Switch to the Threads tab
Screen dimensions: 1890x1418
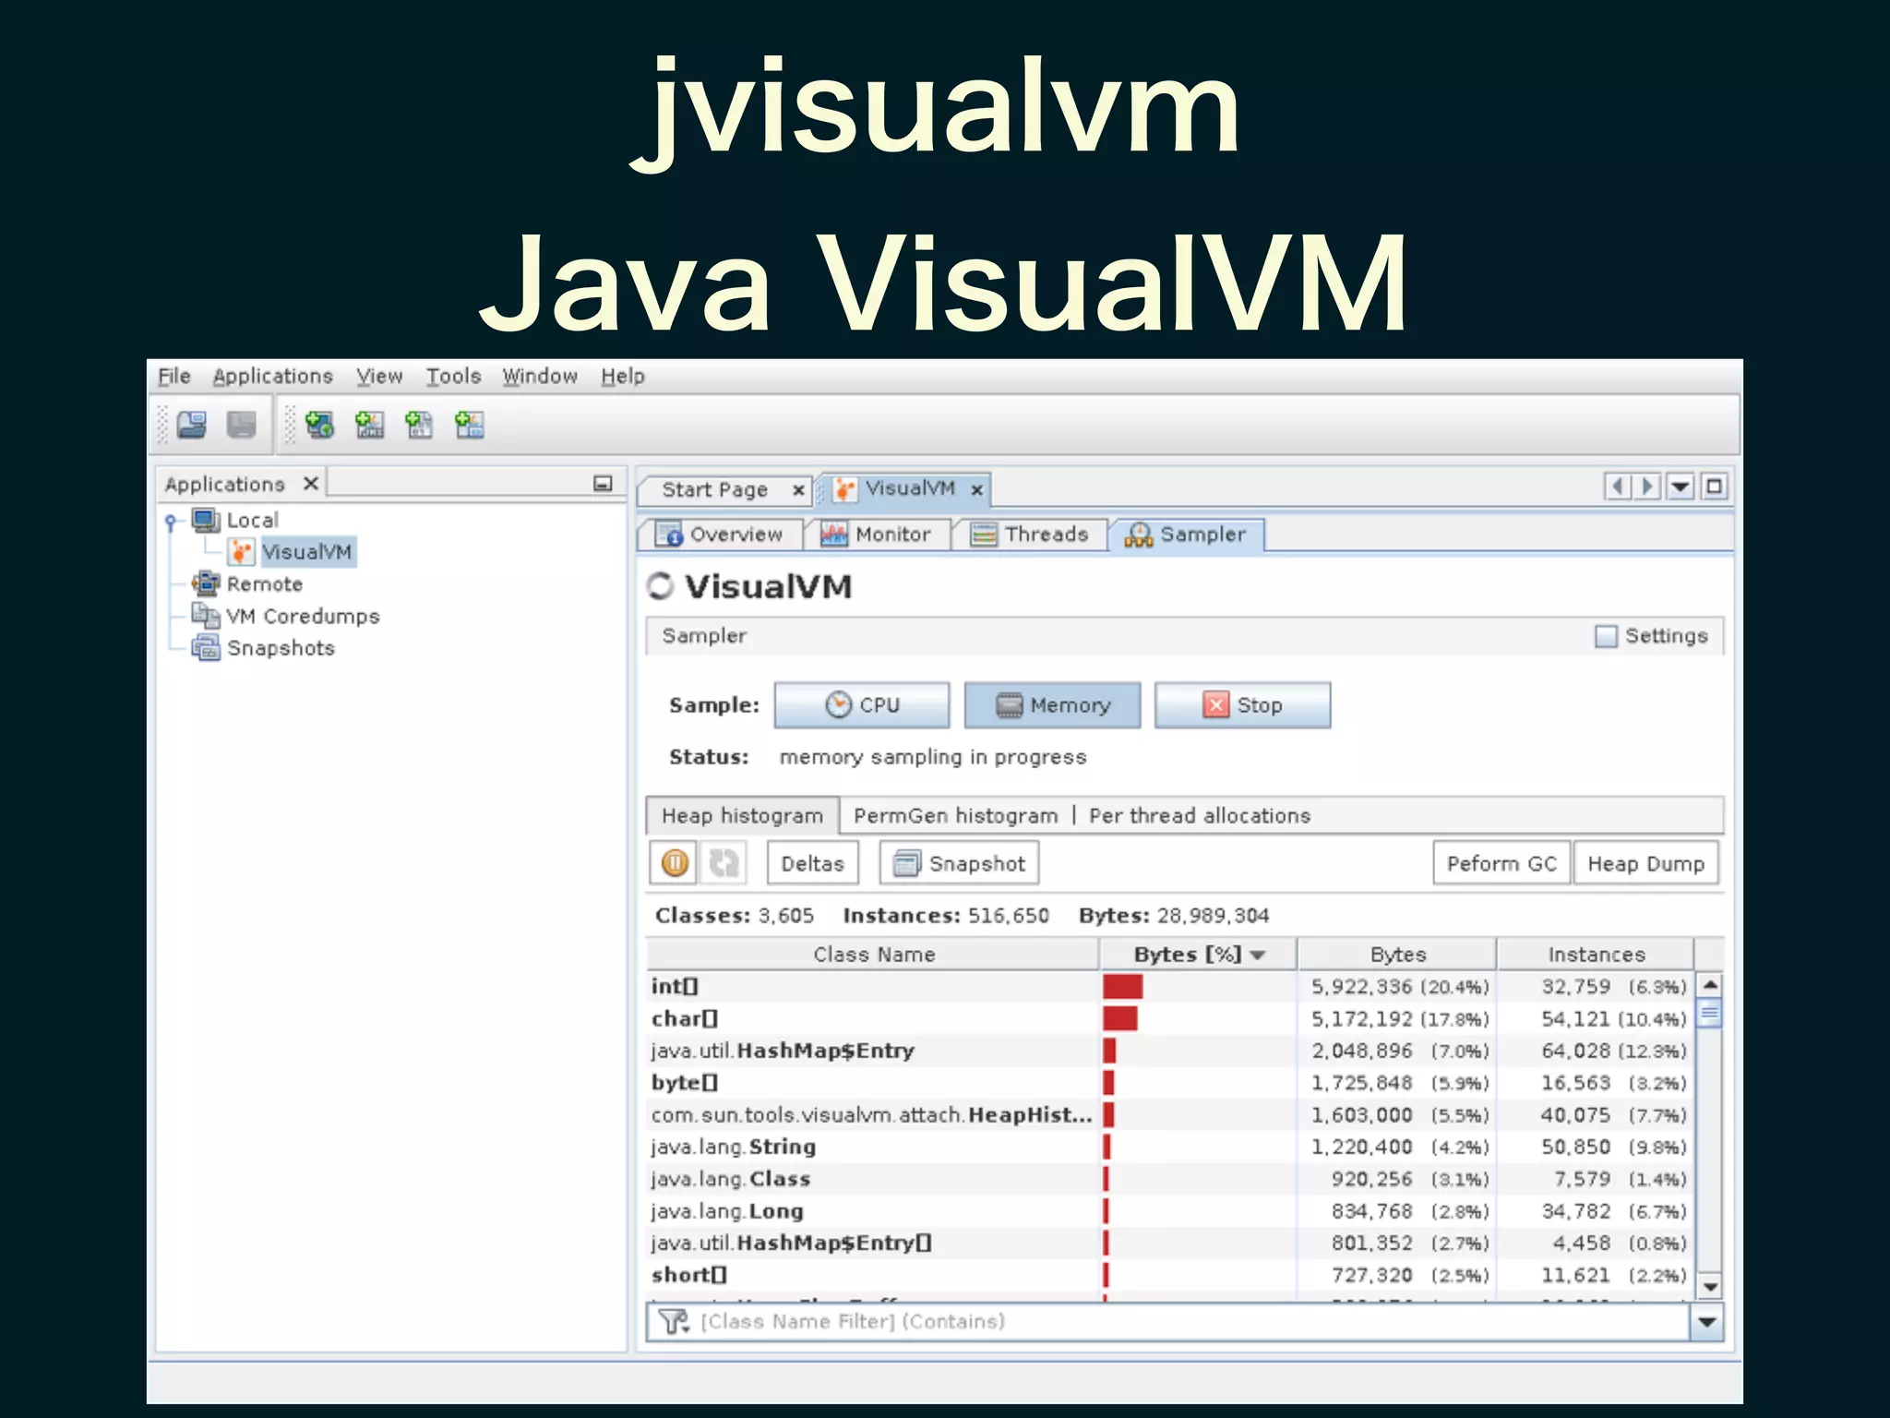(x=1031, y=535)
